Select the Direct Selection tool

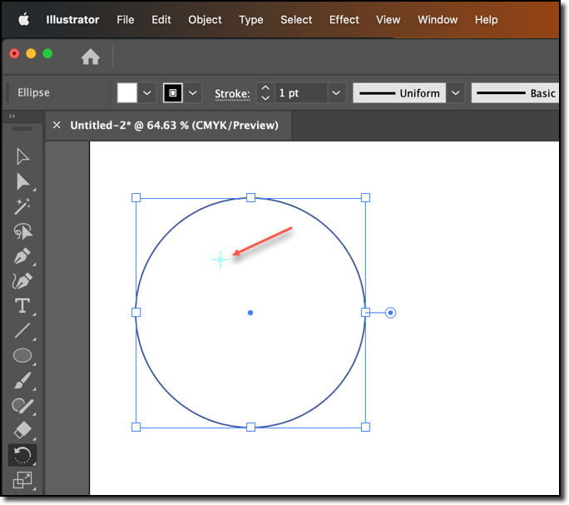[x=22, y=181]
